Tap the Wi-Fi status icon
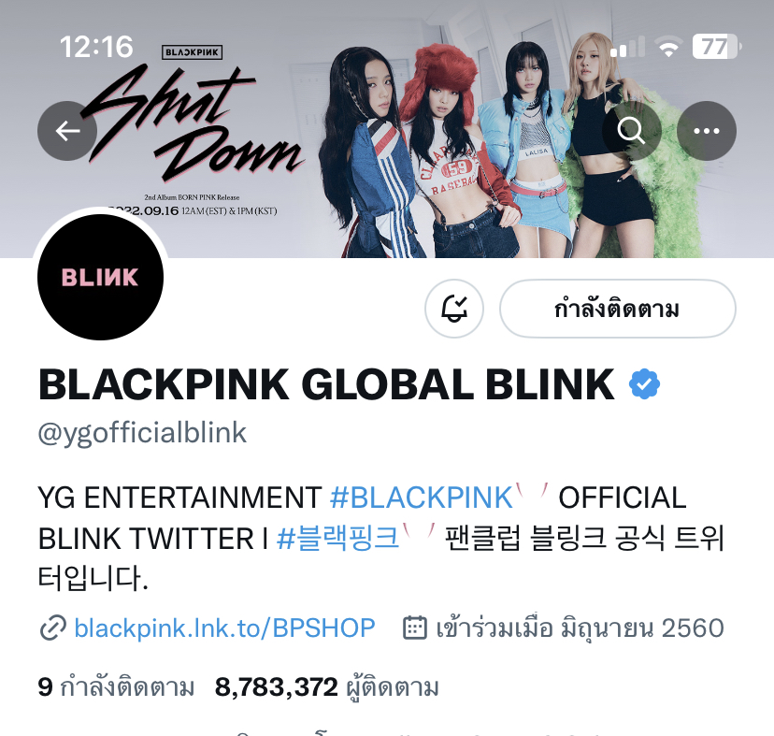Viewport: 774px width, 736px height. (x=668, y=48)
